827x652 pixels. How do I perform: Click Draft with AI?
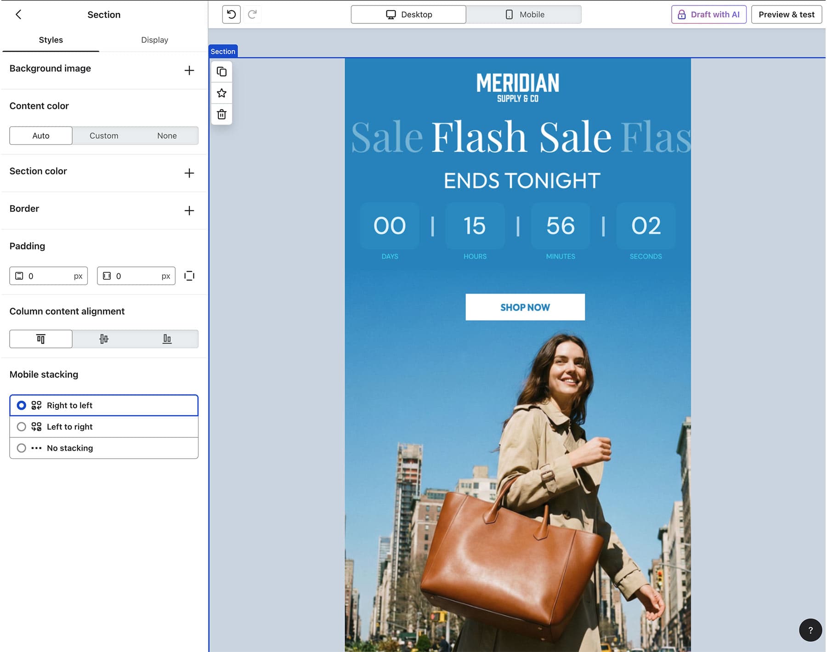pos(708,14)
